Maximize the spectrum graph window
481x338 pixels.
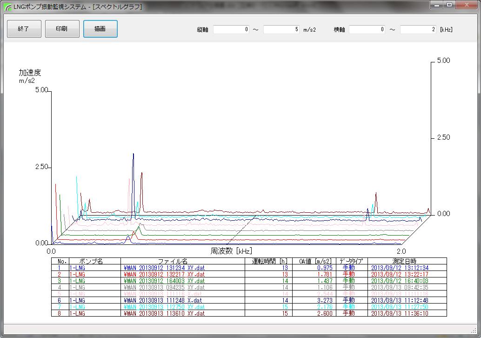click(x=449, y=5)
